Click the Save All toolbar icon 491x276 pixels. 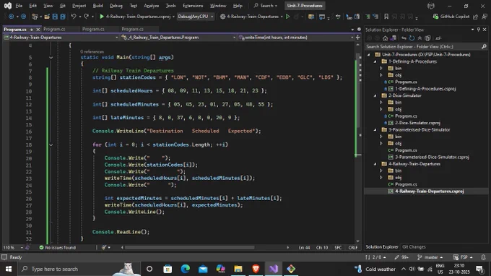[x=63, y=17]
